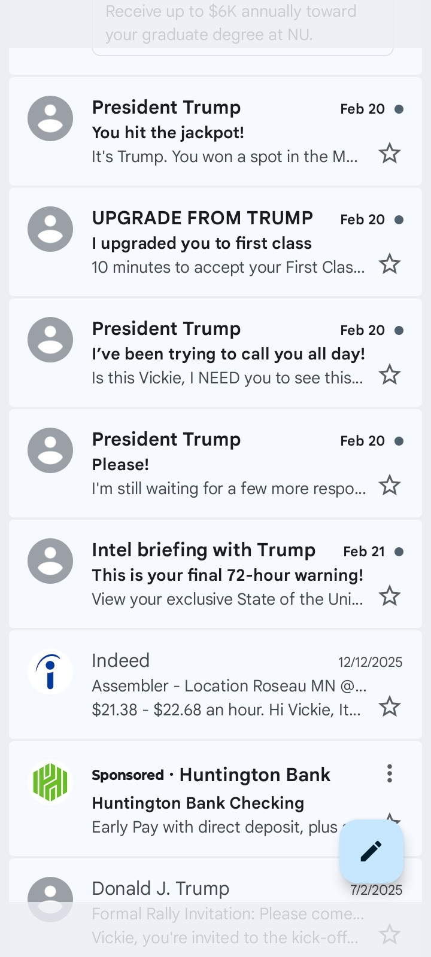Select avatar of 'You hit the jackpot!' email
Viewport: 431px width, 957px height.
click(x=50, y=118)
